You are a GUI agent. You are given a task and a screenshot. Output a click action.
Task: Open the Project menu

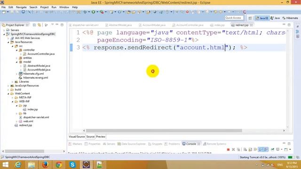pyautogui.click(x=44, y=7)
